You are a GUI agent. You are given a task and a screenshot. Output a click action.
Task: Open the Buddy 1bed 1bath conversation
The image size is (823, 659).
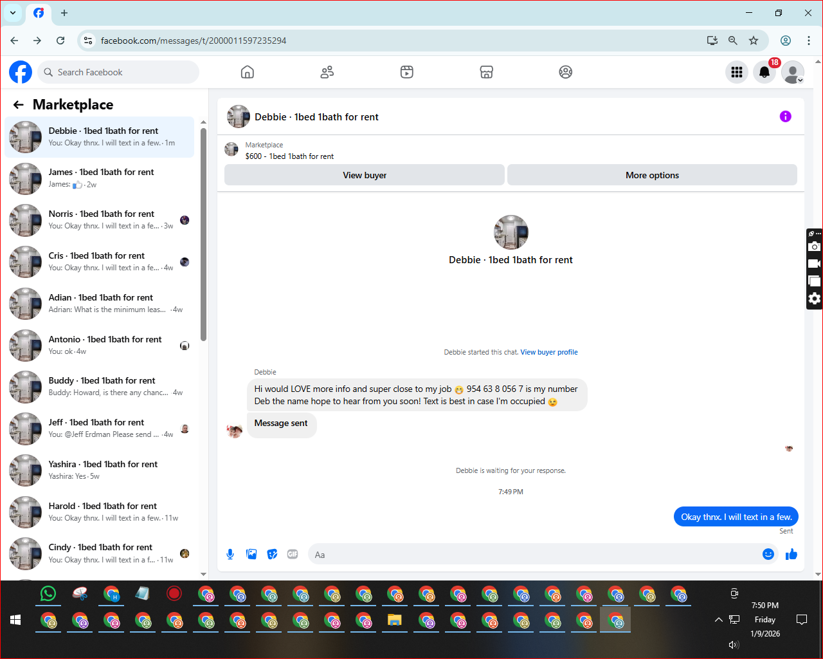(100, 387)
